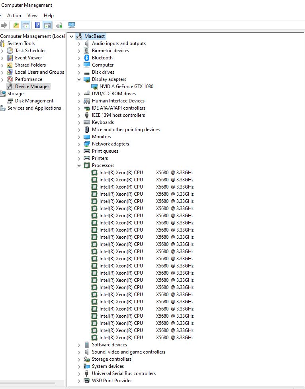Expand the Event Viewer node
This screenshot has width=305, height=389.
(x=2, y=58)
